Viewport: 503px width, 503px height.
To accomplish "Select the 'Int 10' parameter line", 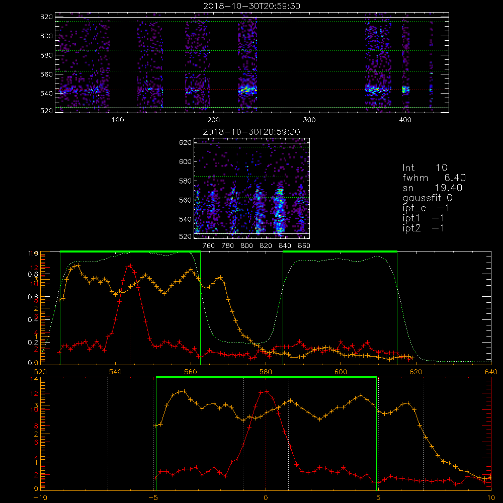I will pos(425,168).
